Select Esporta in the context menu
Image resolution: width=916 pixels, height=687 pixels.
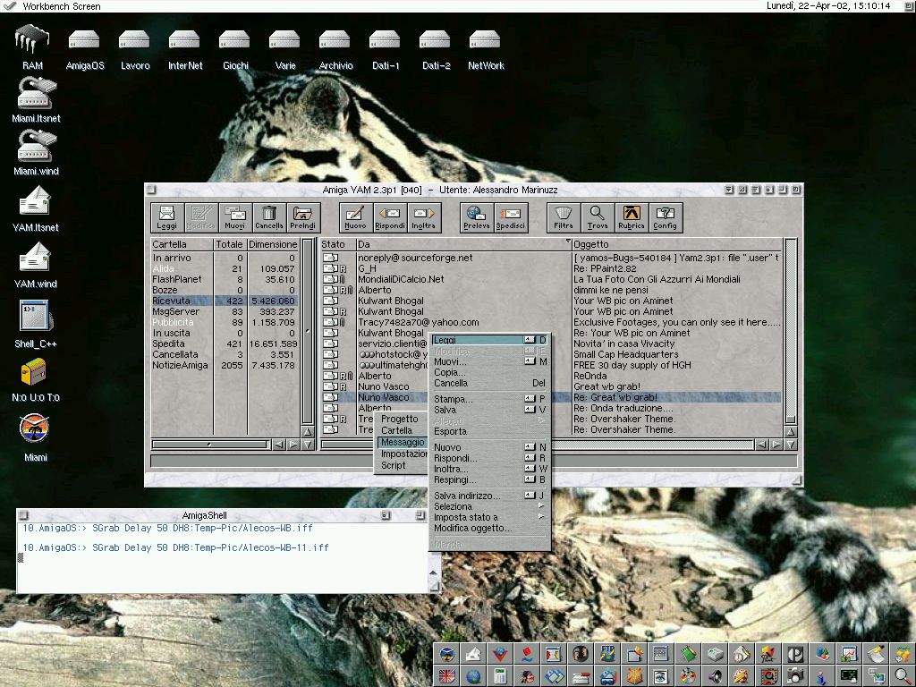450,431
